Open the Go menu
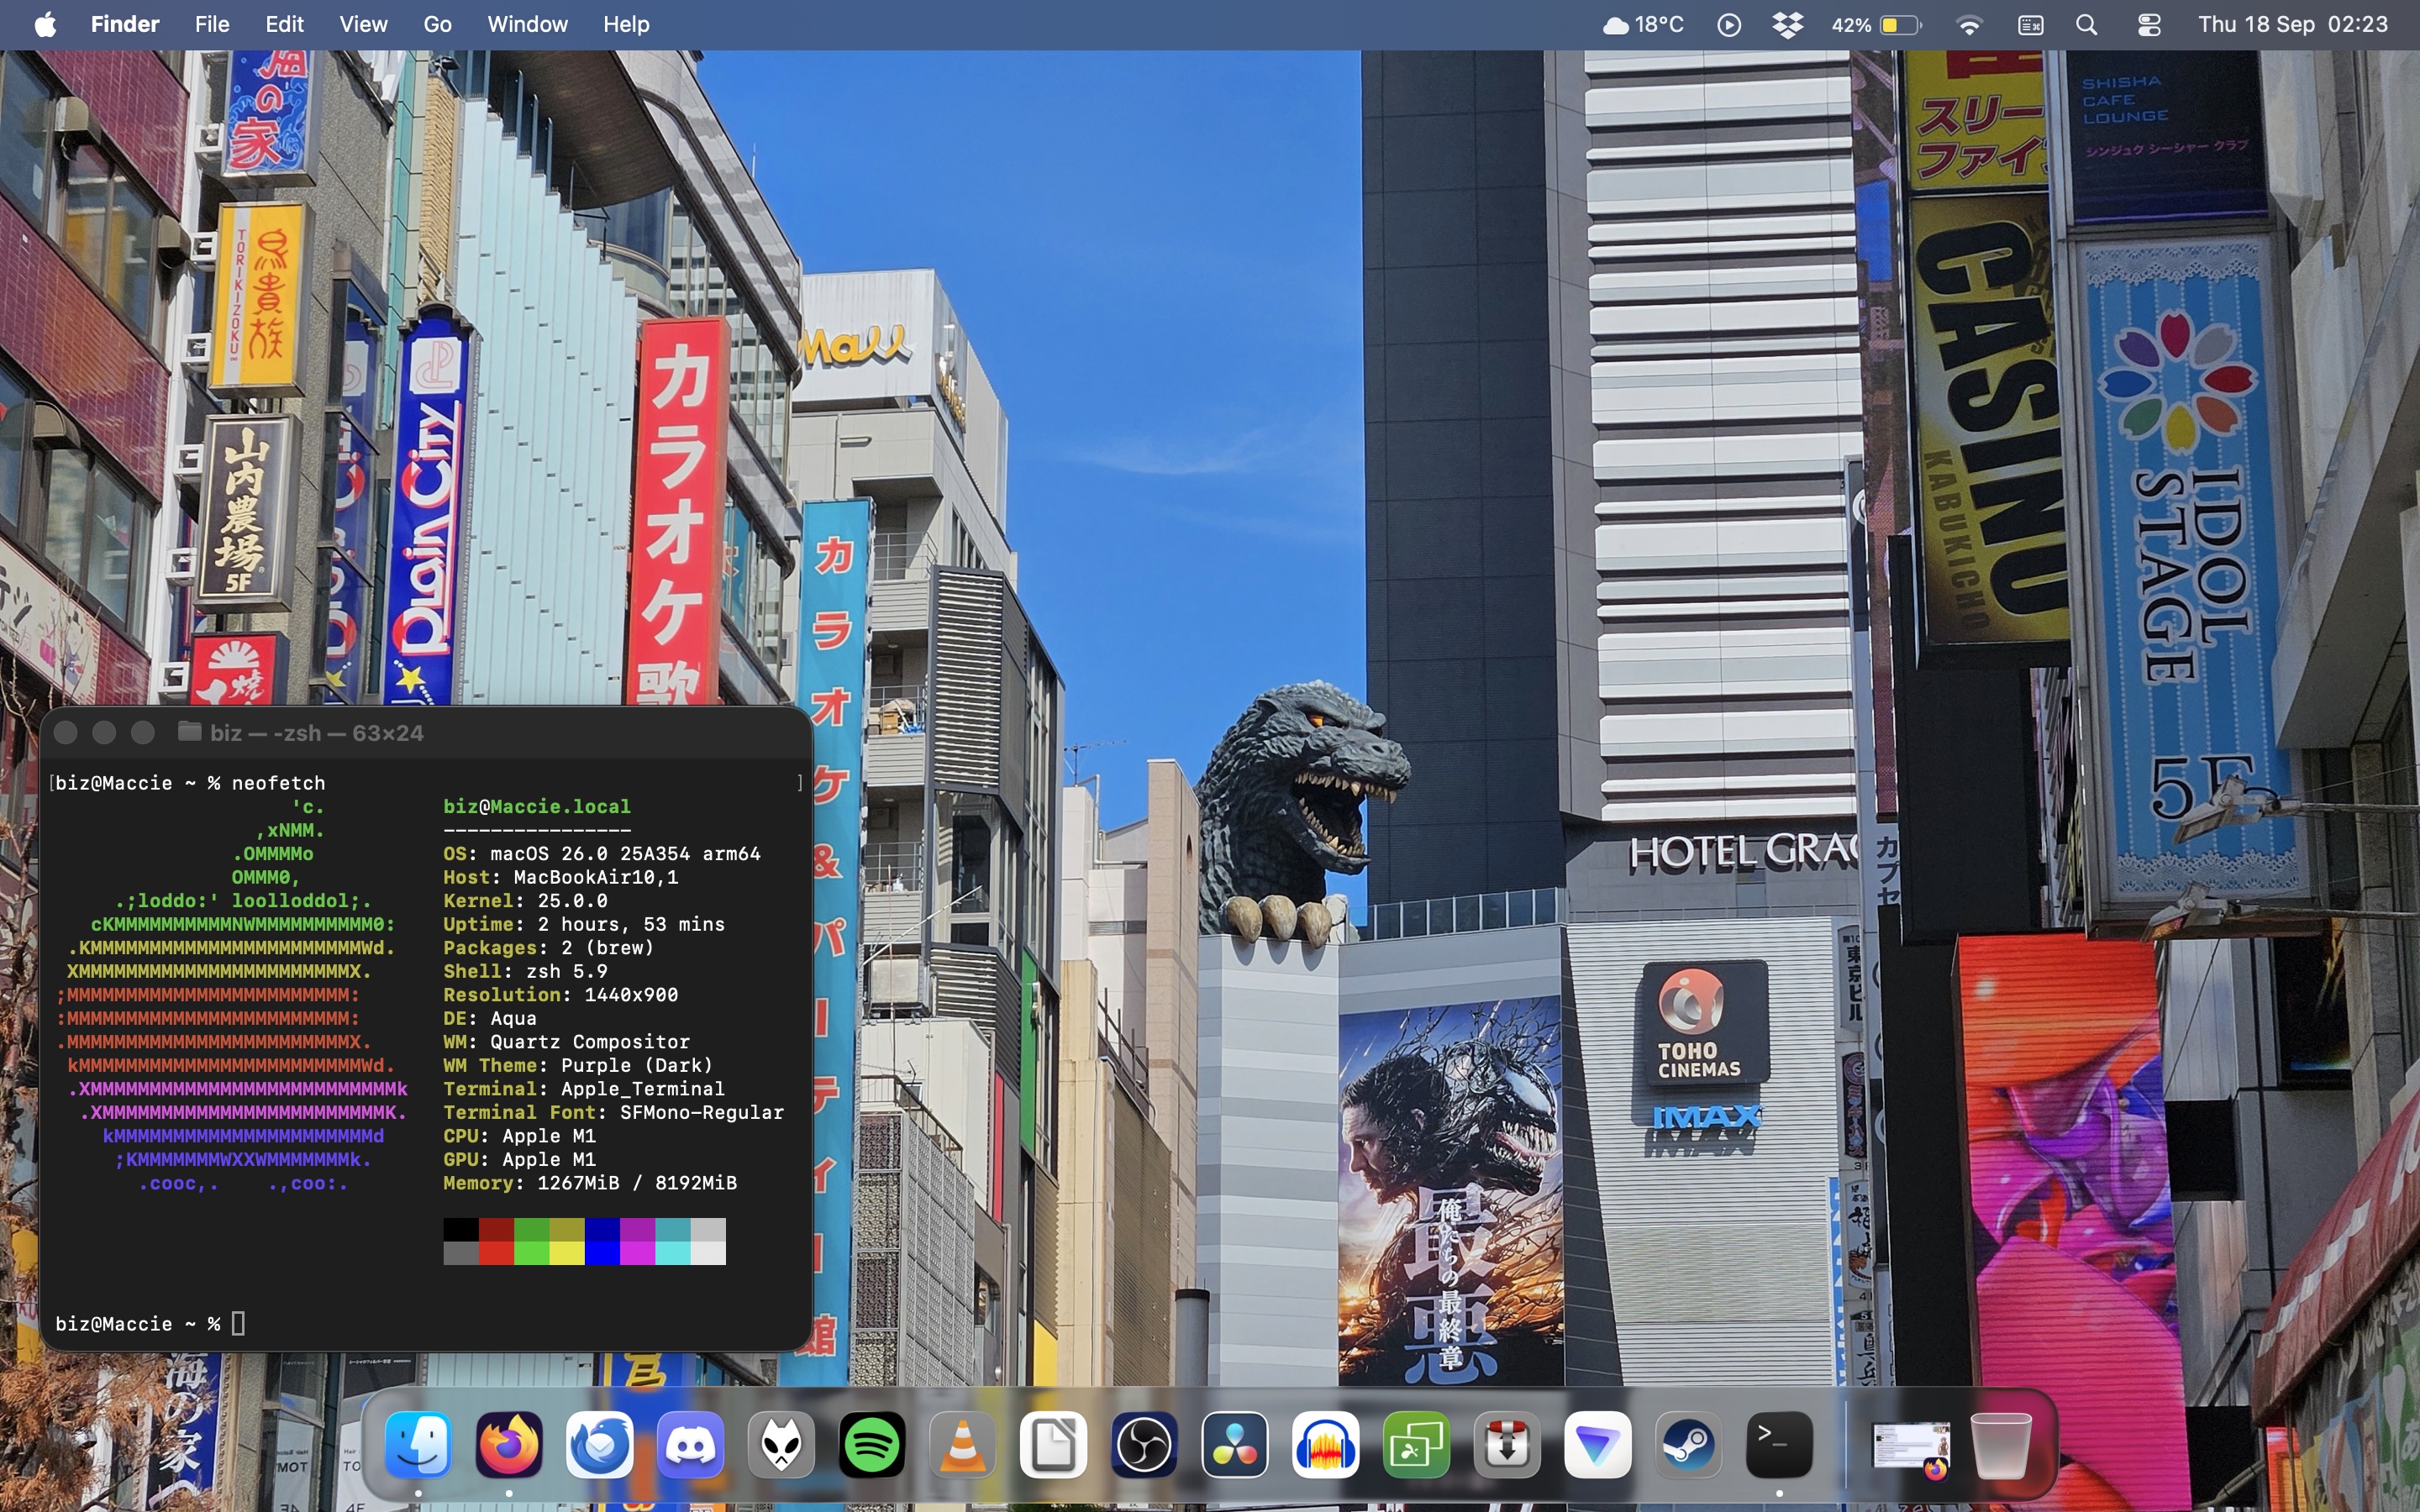 coord(437,24)
